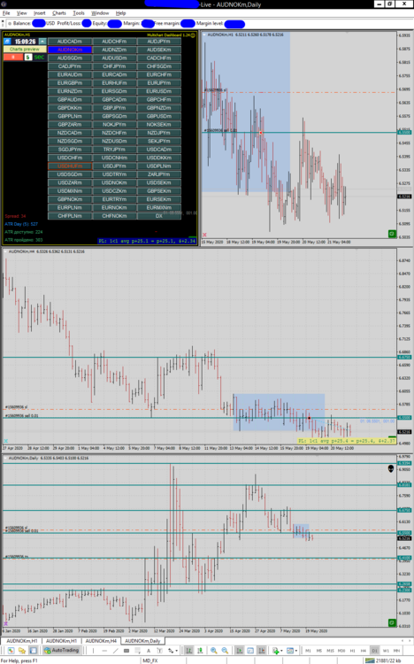Screen dimensions: 414x664
Task: Switch to M1 timeframe
Action: 308,650
